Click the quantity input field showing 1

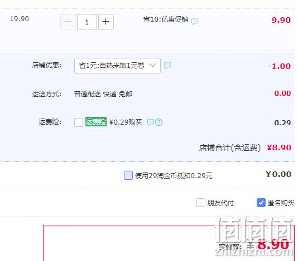pyautogui.click(x=87, y=22)
